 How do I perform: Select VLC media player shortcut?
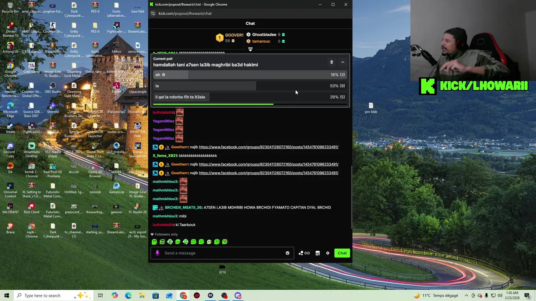click(53, 150)
